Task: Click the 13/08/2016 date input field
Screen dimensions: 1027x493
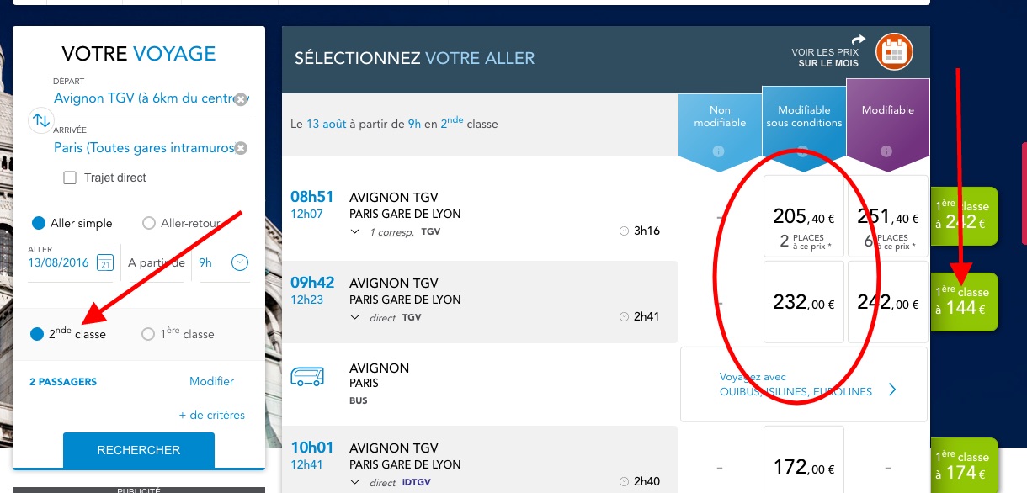Action: 59,263
